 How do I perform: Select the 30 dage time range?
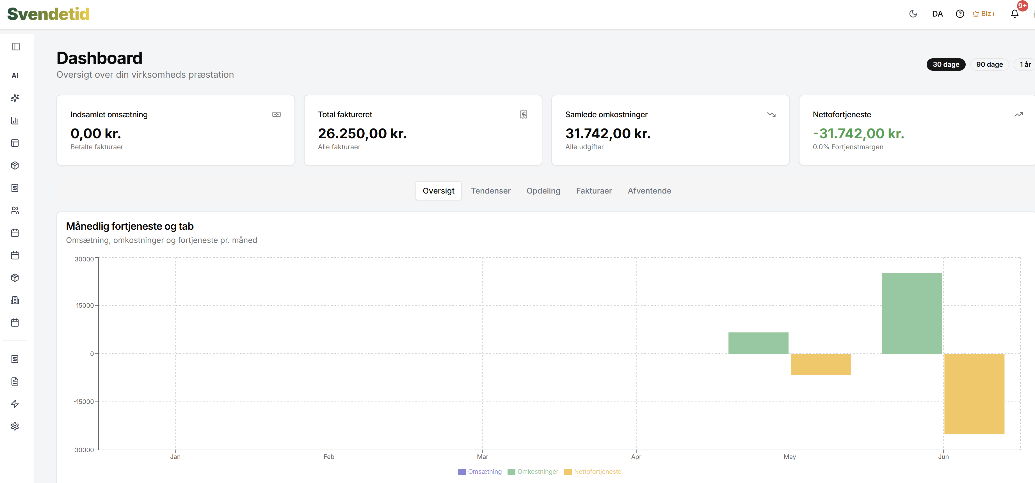(x=946, y=64)
